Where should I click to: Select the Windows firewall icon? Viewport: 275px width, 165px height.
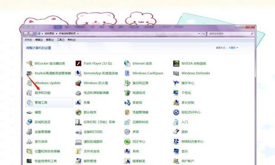(x=78, y=83)
